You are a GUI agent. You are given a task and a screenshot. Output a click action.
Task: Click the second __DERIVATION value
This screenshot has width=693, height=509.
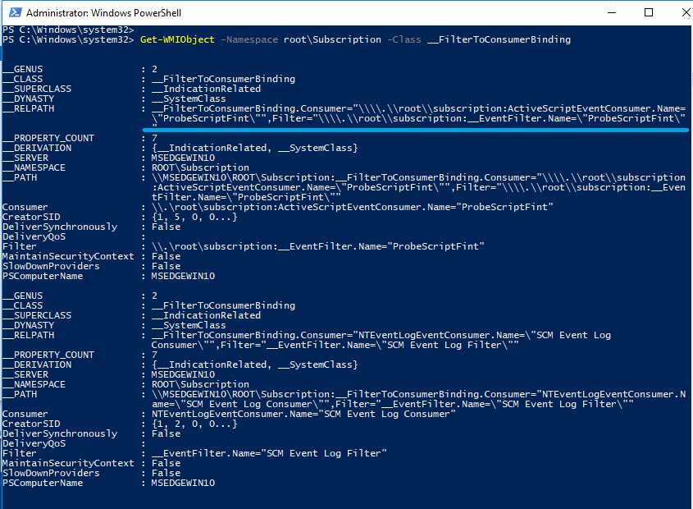coord(255,365)
